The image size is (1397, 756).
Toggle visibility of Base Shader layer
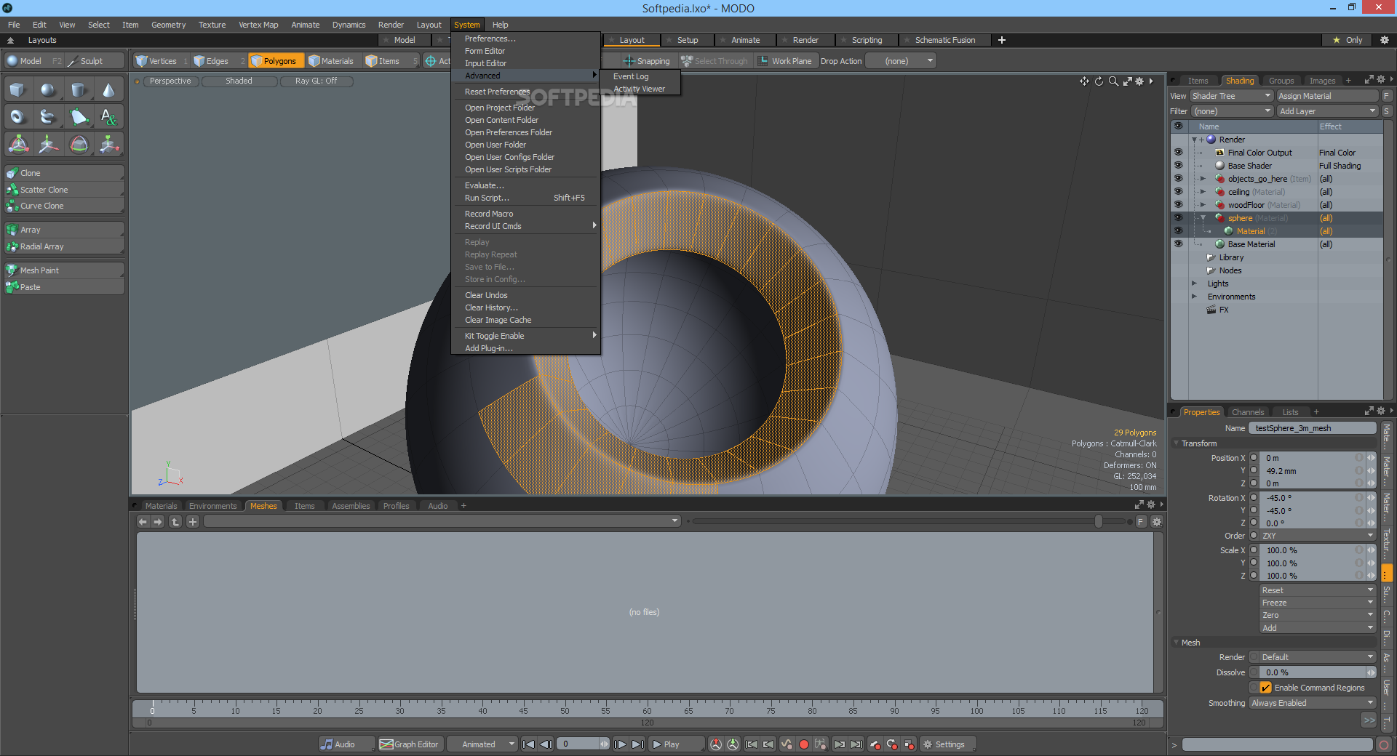(1178, 166)
